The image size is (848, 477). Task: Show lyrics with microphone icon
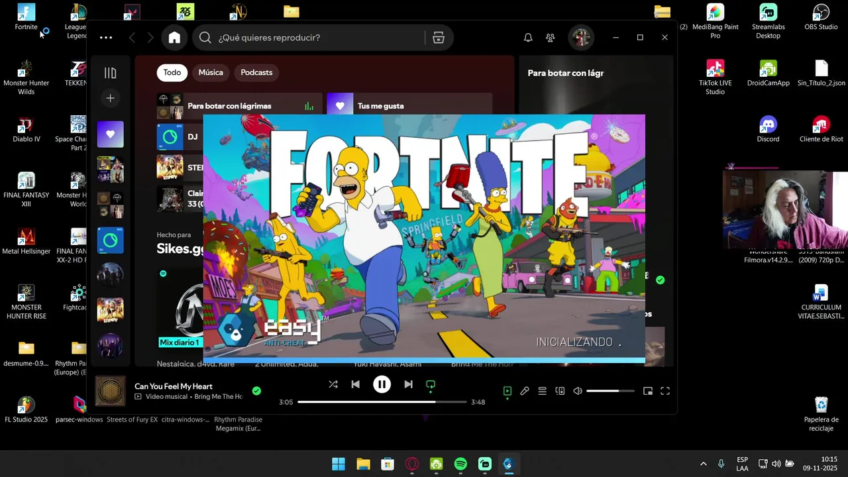tap(525, 391)
